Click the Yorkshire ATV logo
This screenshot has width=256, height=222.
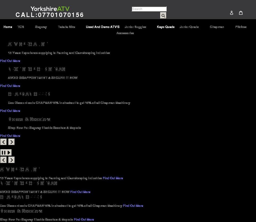pos(50,9)
